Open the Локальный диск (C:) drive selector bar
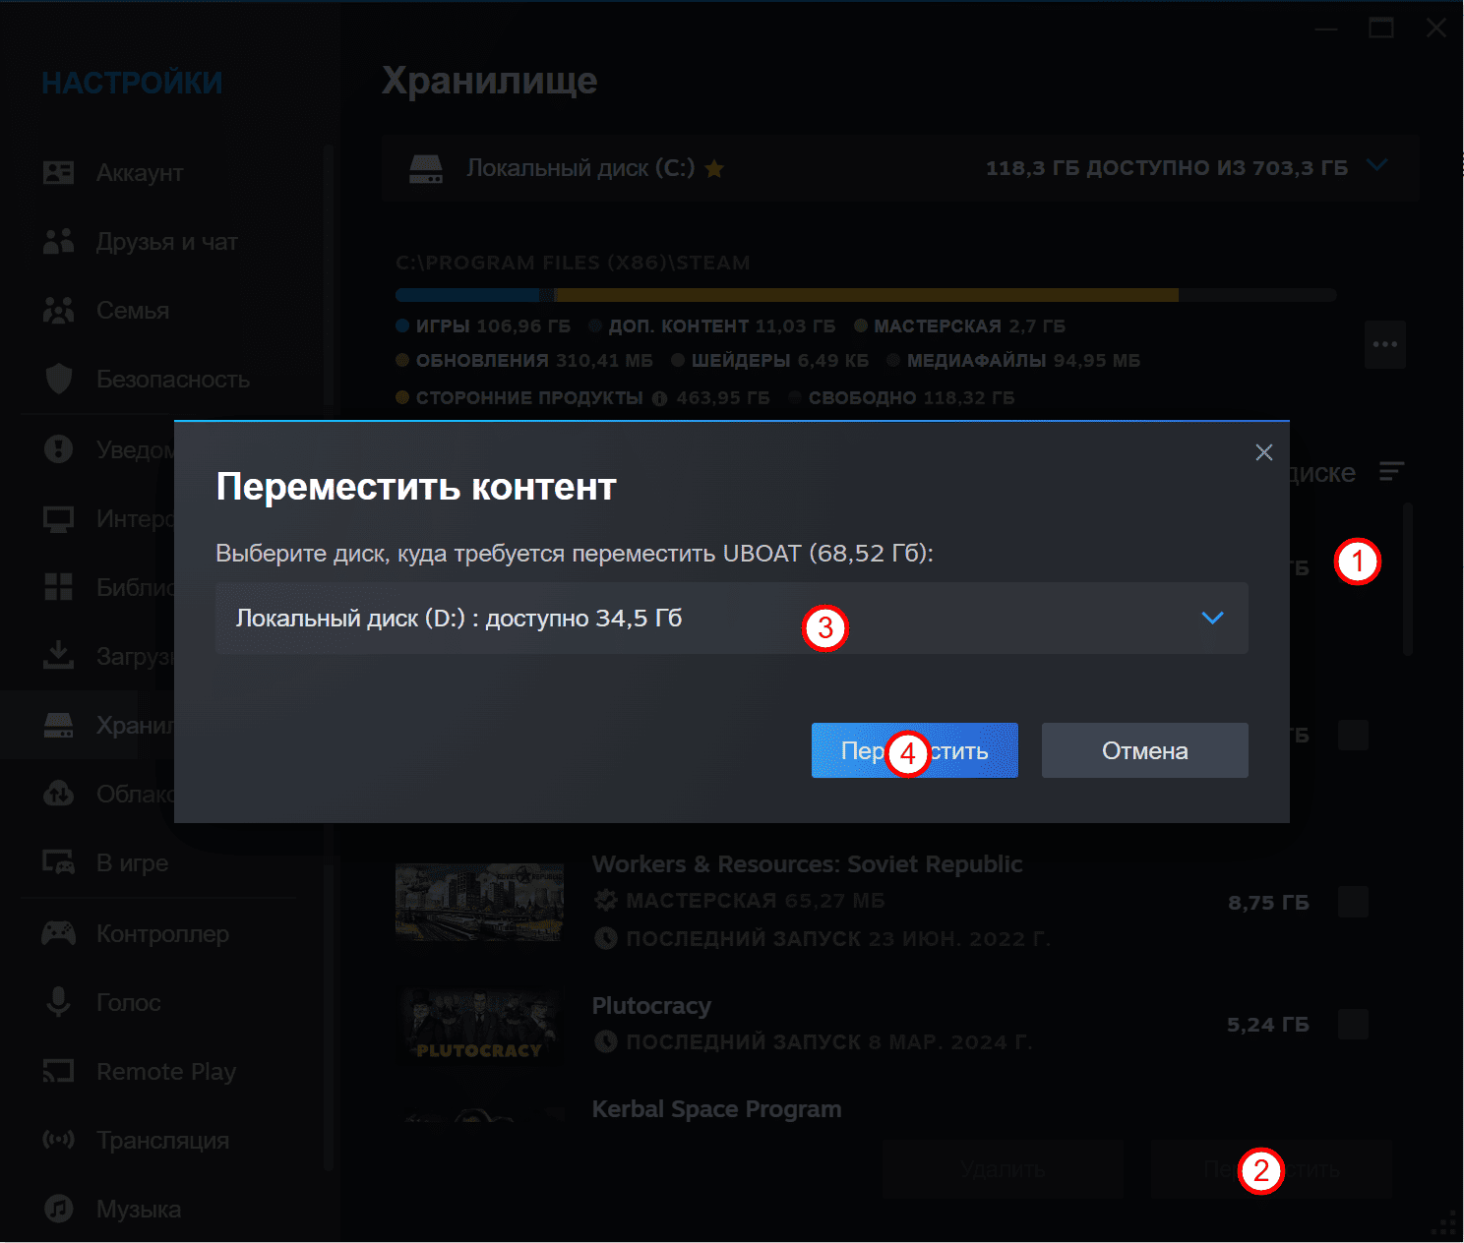 pyautogui.click(x=900, y=168)
